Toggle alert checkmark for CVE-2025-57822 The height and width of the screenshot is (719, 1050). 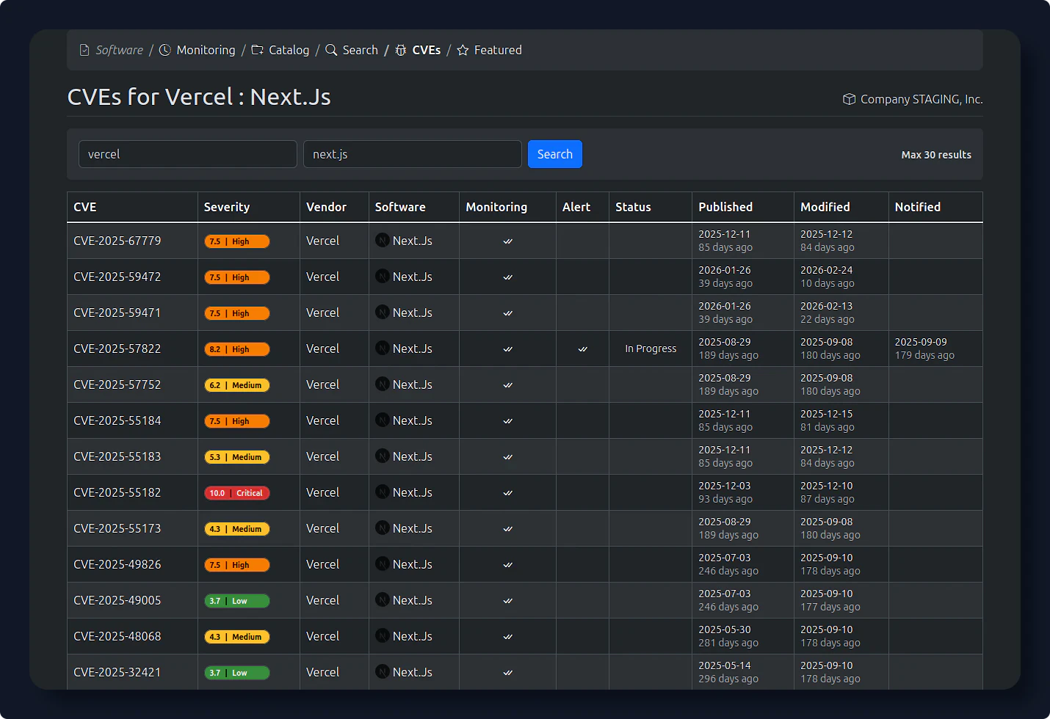[582, 349]
